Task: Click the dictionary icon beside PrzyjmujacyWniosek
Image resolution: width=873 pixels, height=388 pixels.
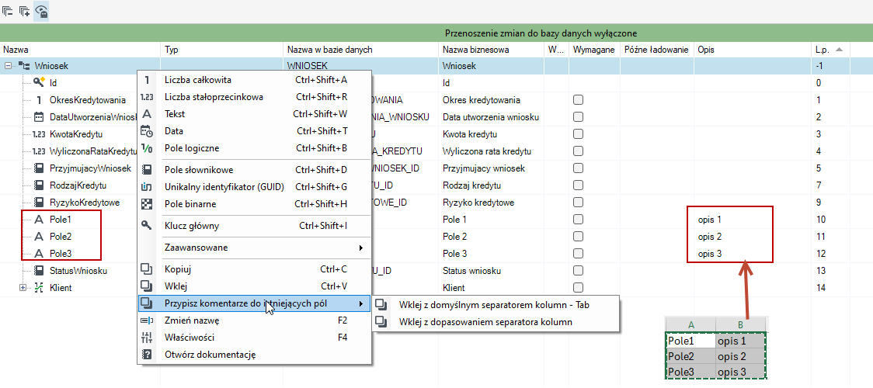Action: click(x=38, y=168)
